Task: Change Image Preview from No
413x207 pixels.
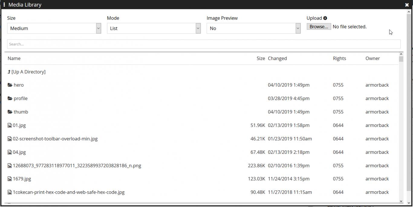Action: coord(253,28)
